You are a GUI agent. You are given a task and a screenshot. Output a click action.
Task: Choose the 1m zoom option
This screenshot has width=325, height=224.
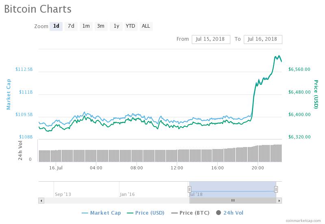(86, 26)
